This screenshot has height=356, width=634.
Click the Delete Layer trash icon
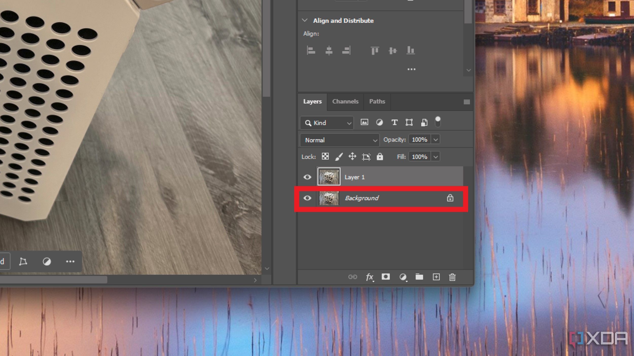click(x=452, y=277)
